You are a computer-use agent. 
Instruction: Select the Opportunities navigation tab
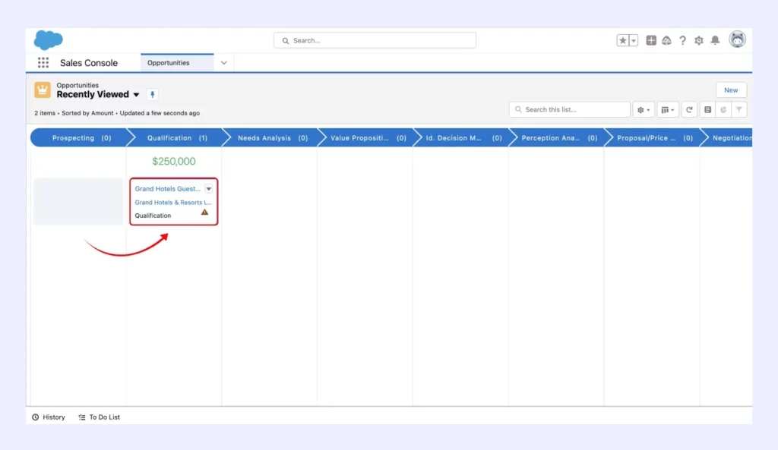click(x=177, y=63)
